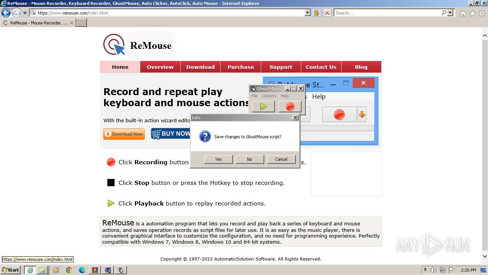
Task: Open the Blog page tab
Action: coord(361,67)
